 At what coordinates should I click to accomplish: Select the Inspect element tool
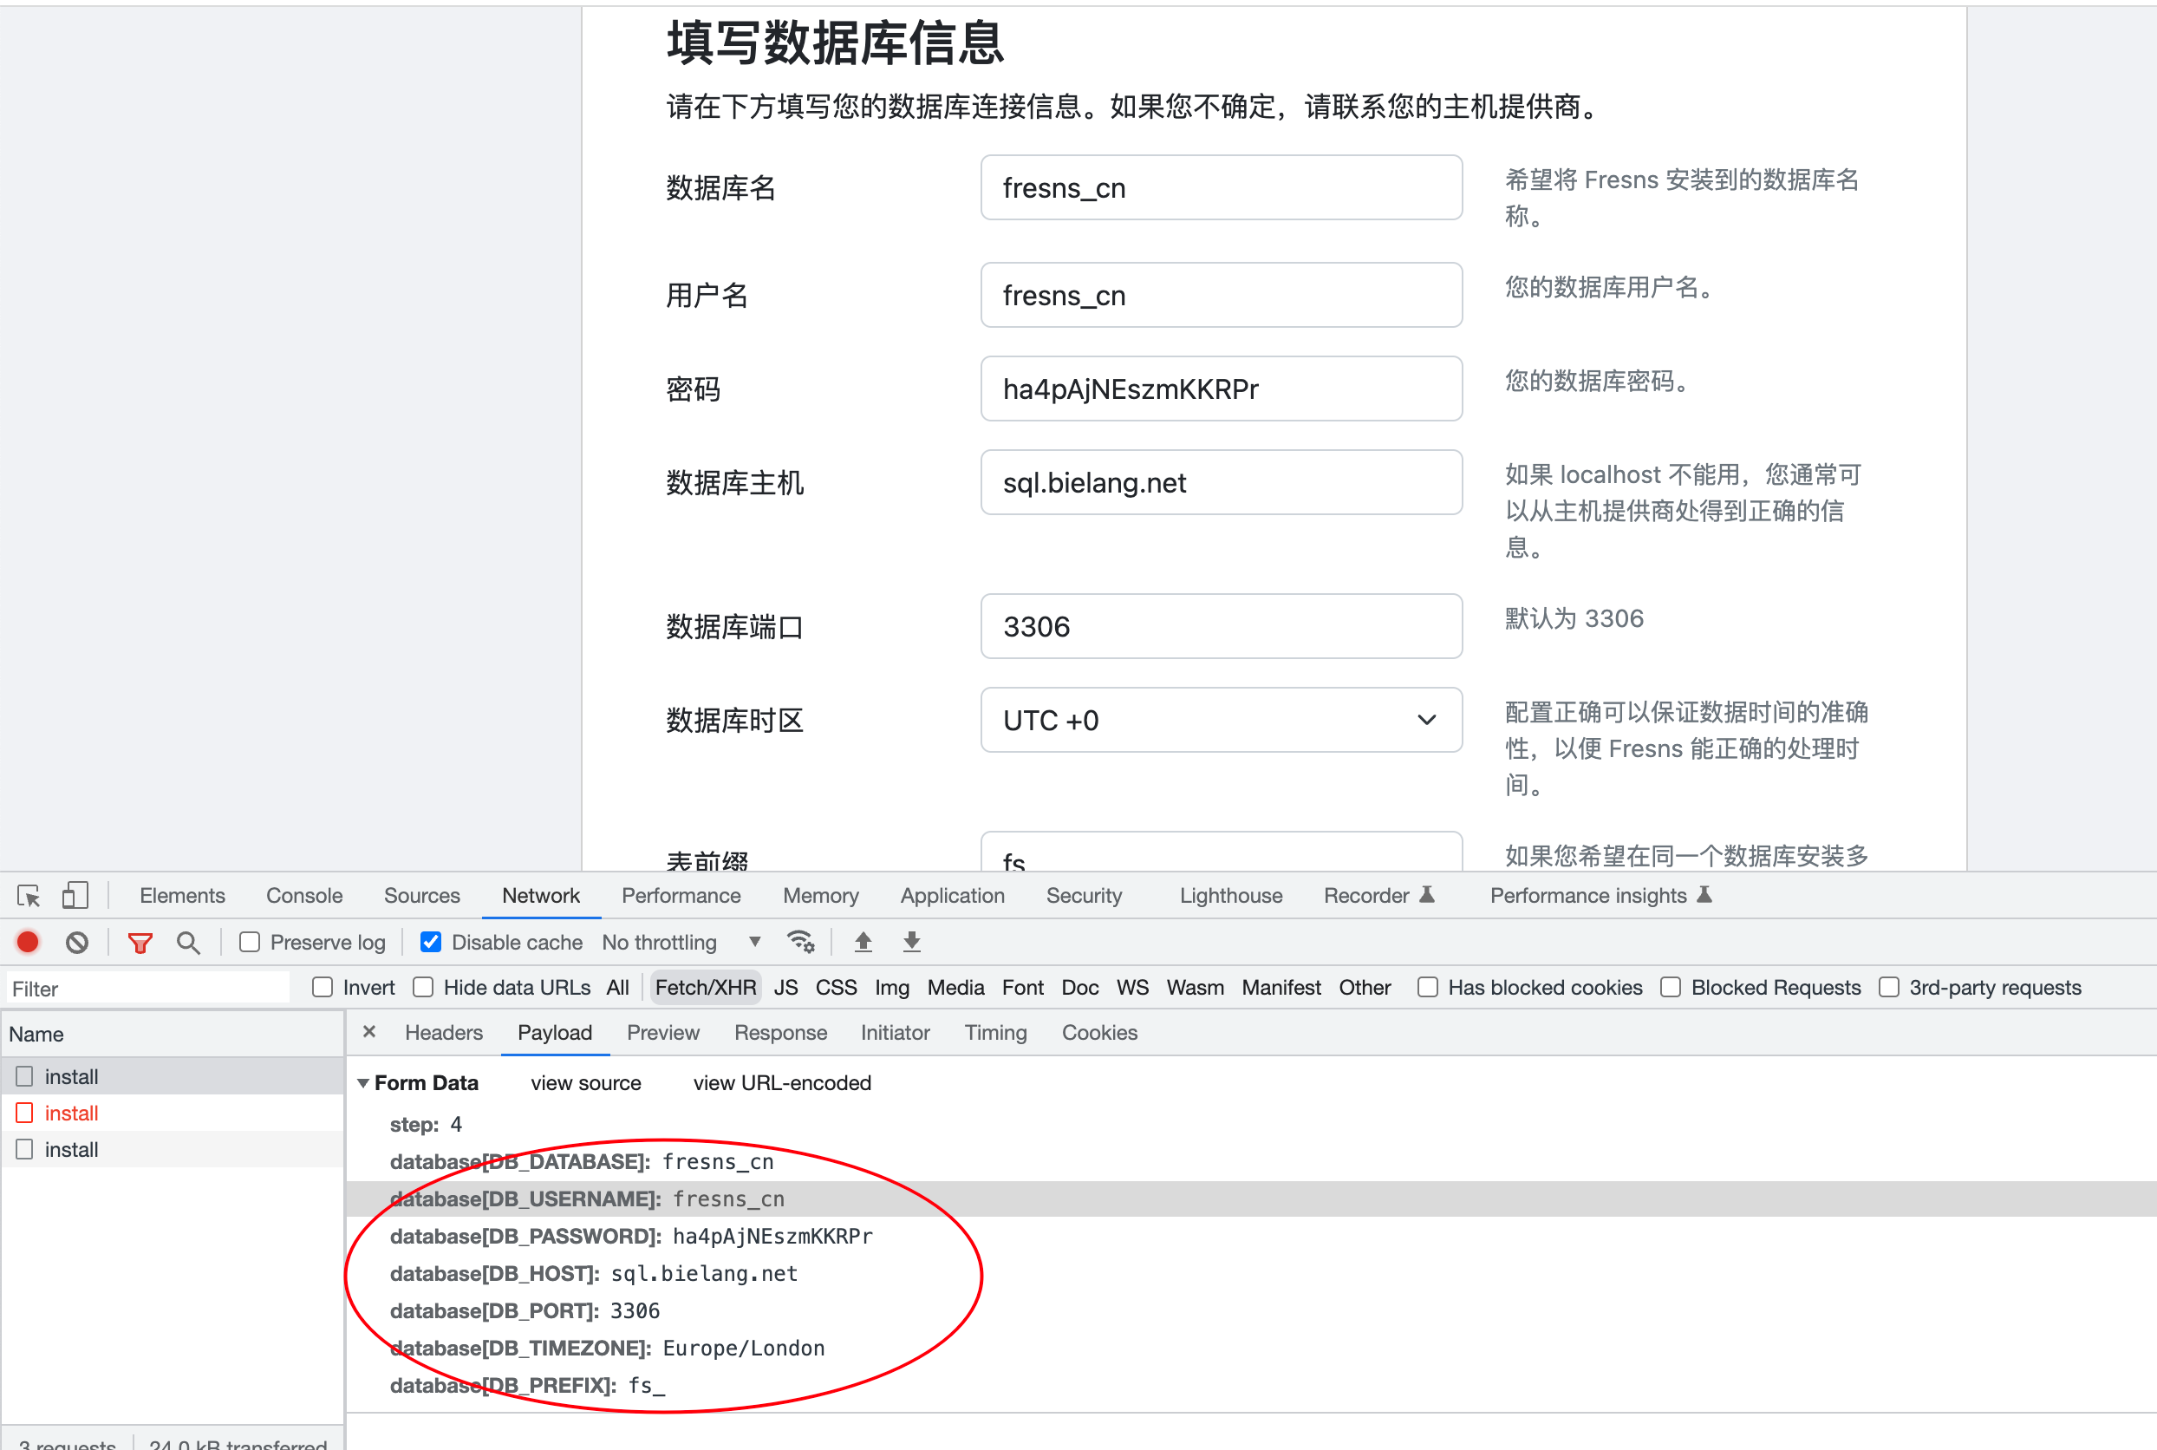[28, 894]
